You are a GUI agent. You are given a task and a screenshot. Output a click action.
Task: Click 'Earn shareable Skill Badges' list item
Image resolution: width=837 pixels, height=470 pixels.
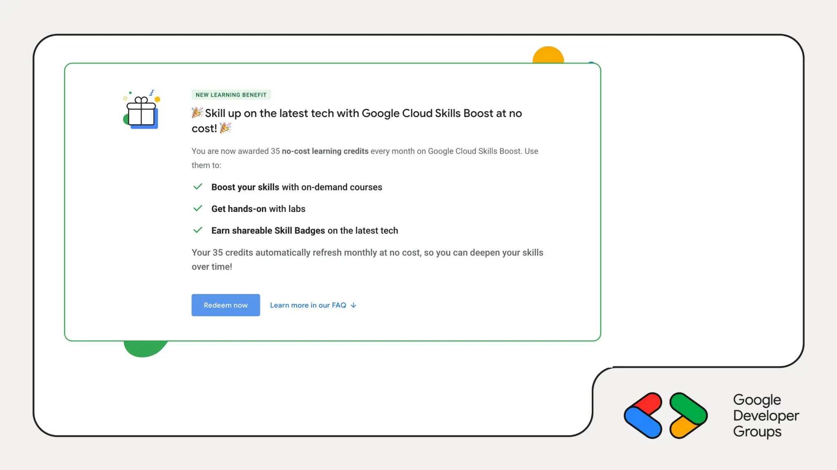click(304, 231)
